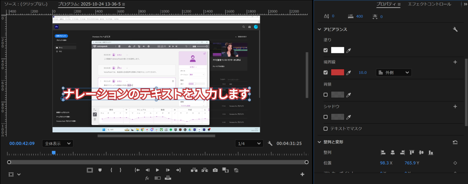Align text left edges

click(383, 152)
